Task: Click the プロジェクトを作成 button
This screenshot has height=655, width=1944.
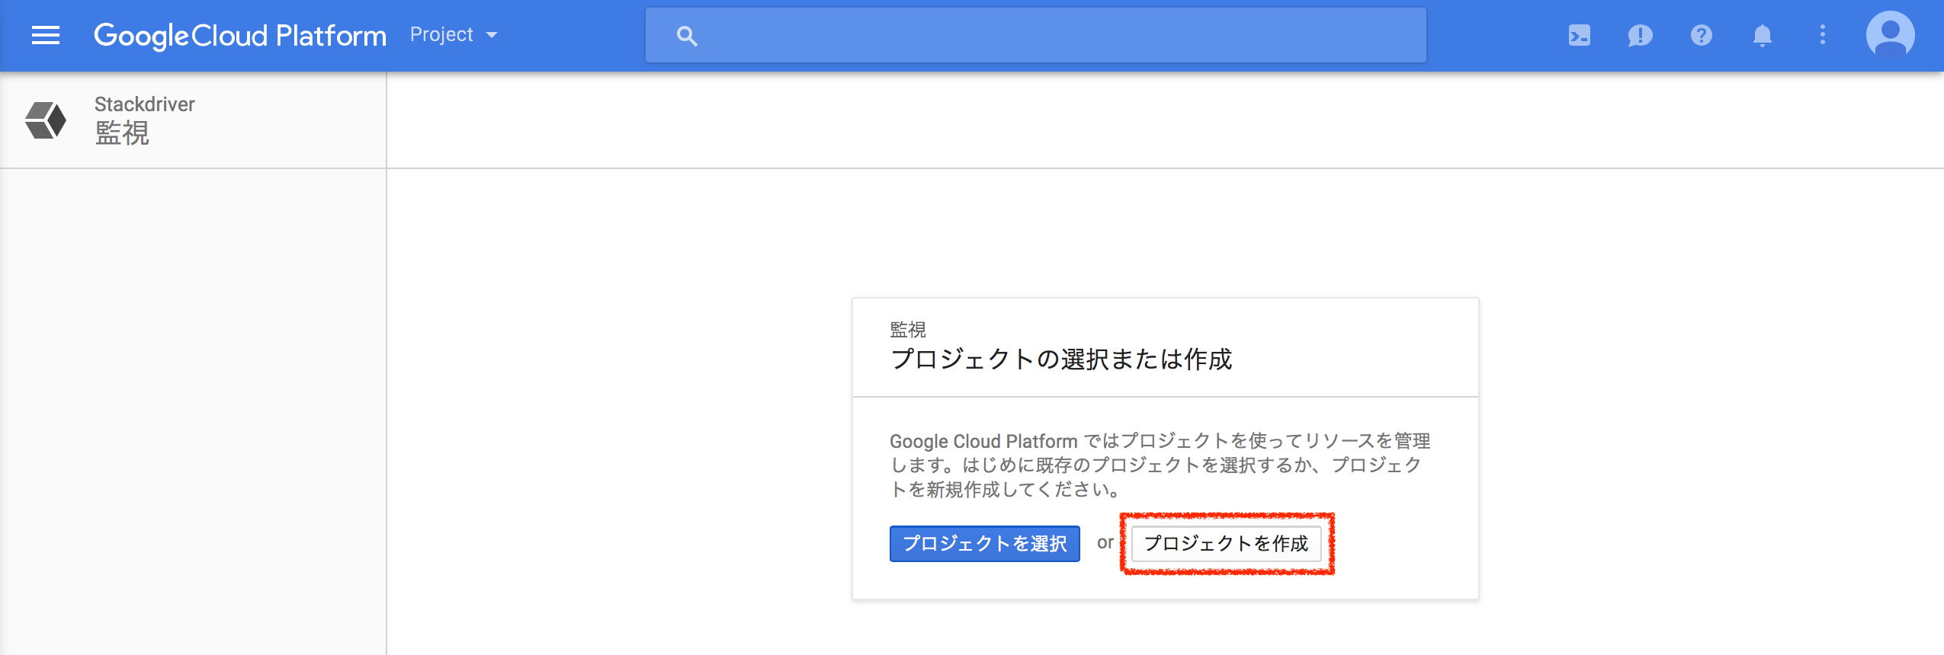Action: [1227, 544]
